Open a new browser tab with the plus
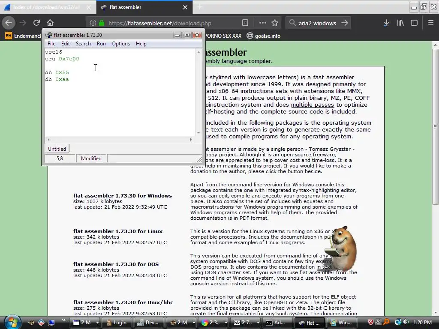 click(200, 7)
